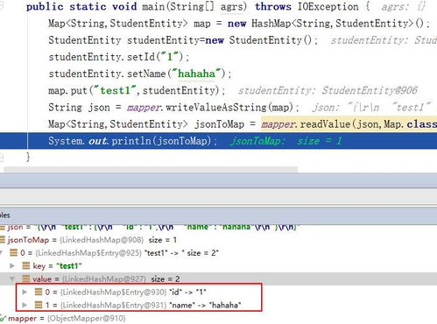This screenshot has width=437, height=324.
Task: Click the json variable icon
Action: [2, 228]
